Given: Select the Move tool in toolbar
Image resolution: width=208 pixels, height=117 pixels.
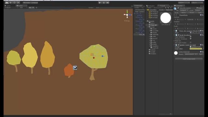Looking at the screenshot, I should [x=11, y=3].
